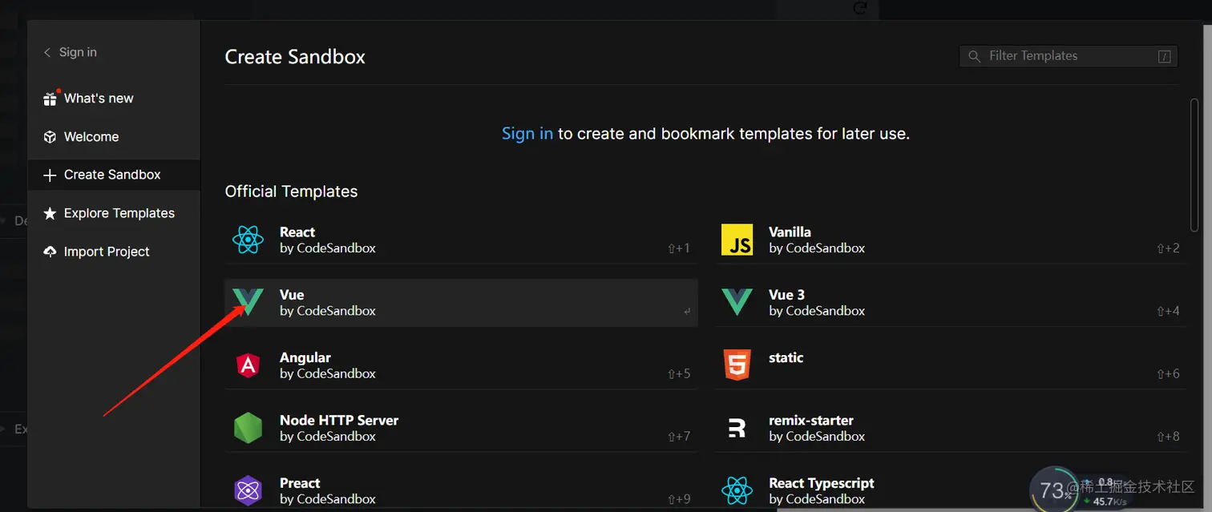Viewport: 1212px width, 512px height.
Task: Click the ⇧+8 shortcut hint on remix-starter
Action: coord(1168,437)
